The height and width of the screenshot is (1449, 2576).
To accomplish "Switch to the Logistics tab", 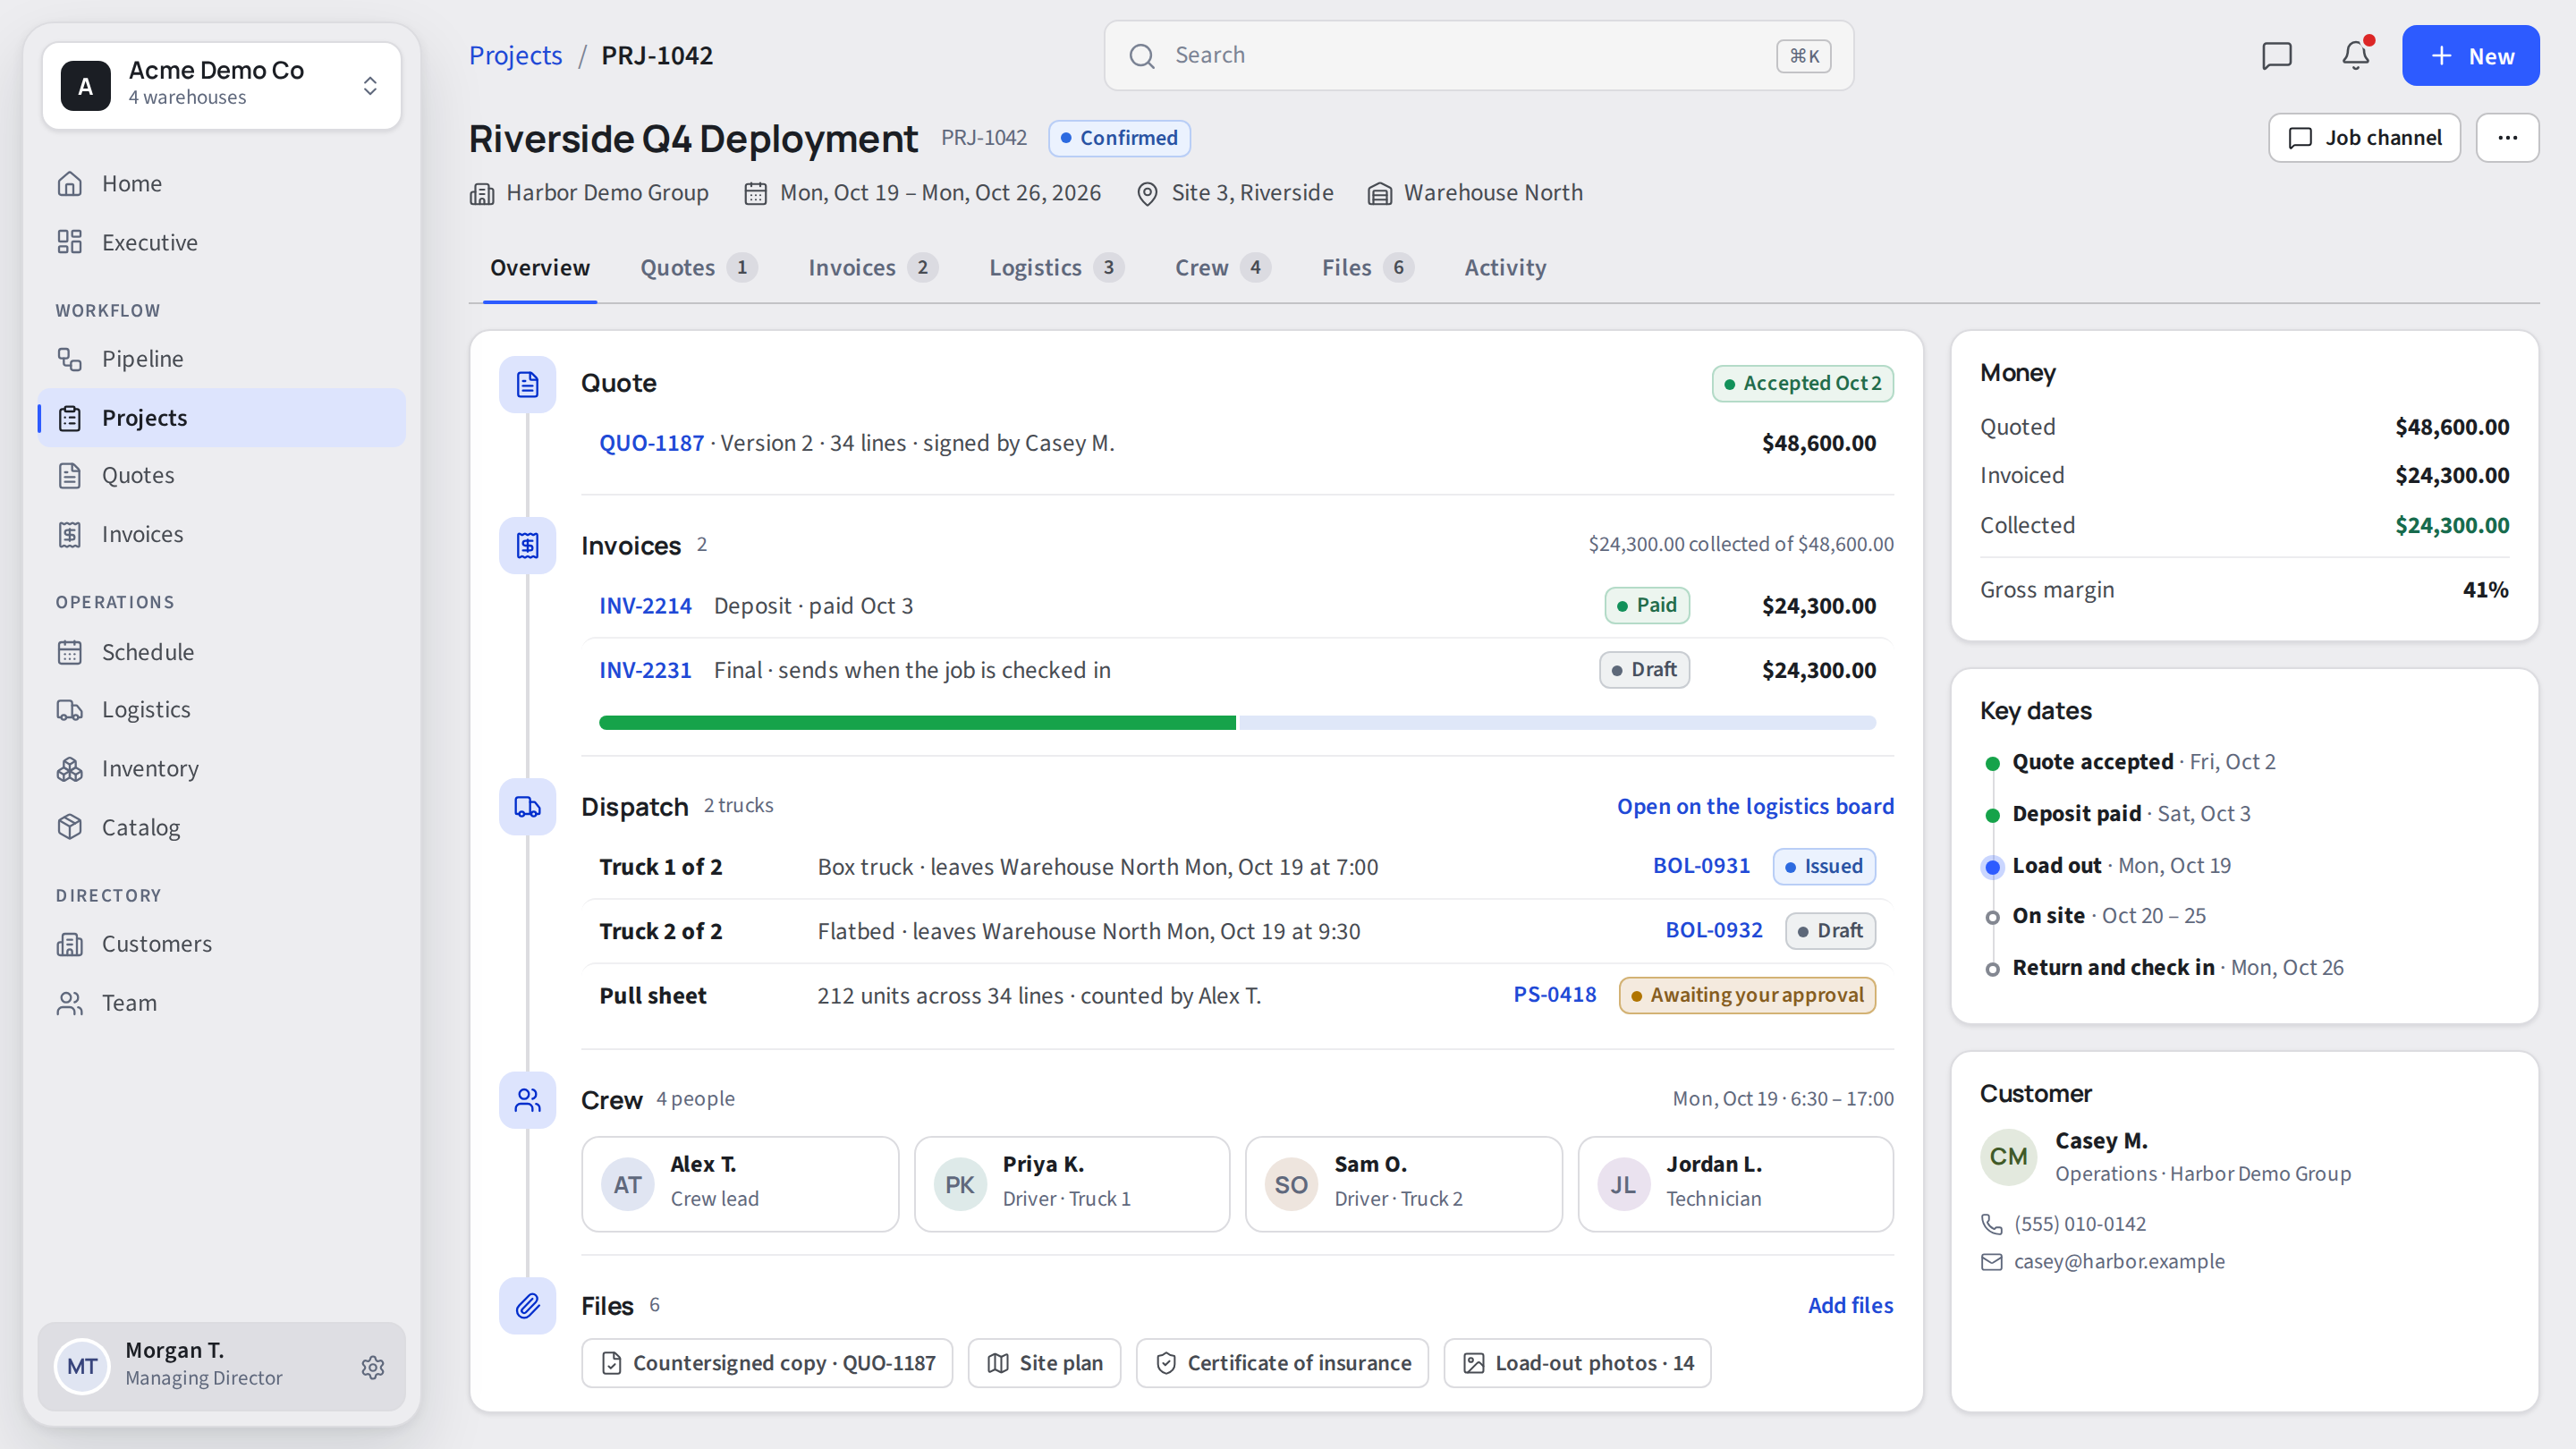I will (x=1056, y=267).
